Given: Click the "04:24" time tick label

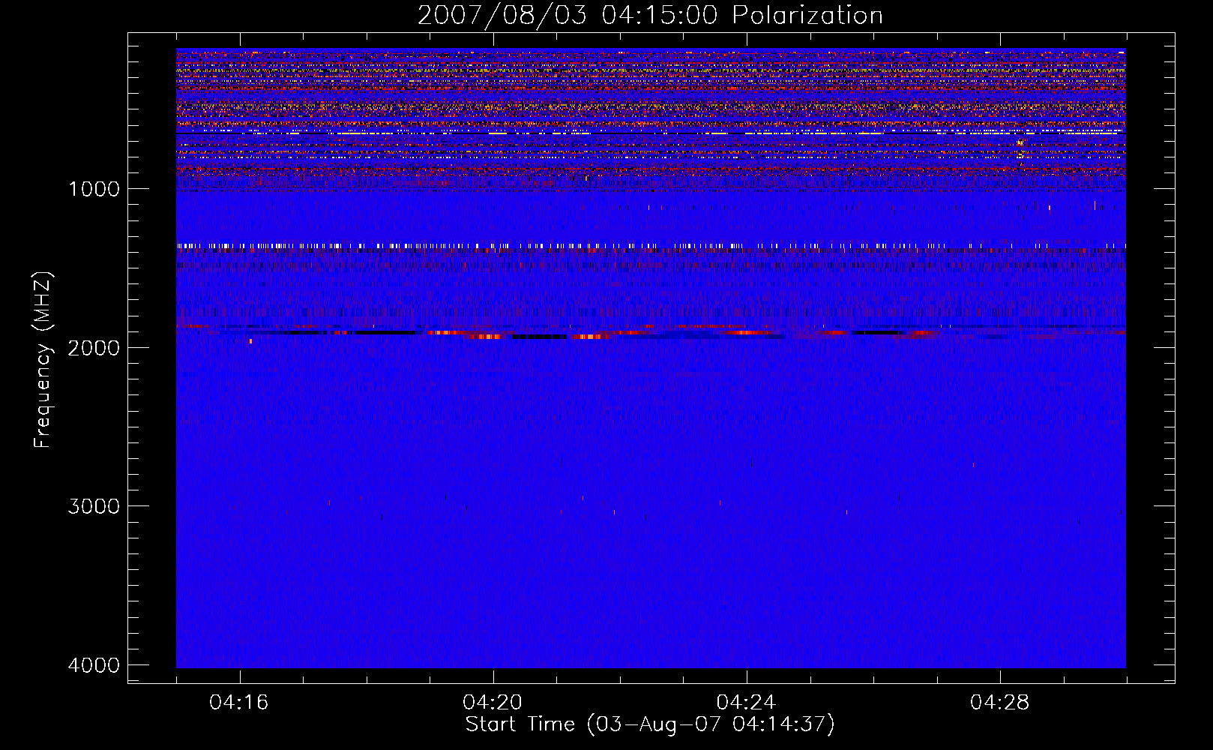Looking at the screenshot, I should [746, 703].
